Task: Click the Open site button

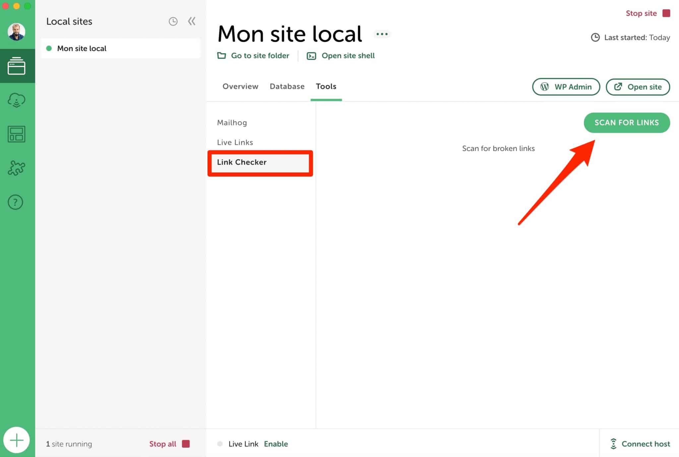Action: coord(638,87)
